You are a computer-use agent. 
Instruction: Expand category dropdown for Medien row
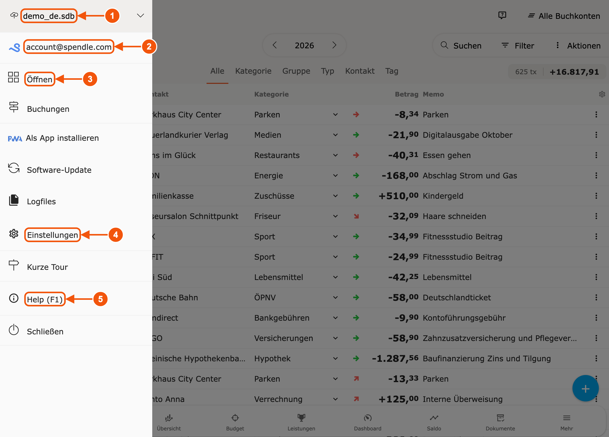coord(335,135)
